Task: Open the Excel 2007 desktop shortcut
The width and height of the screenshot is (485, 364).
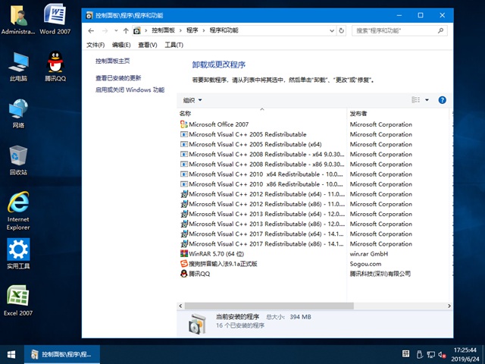Action: [x=18, y=301]
